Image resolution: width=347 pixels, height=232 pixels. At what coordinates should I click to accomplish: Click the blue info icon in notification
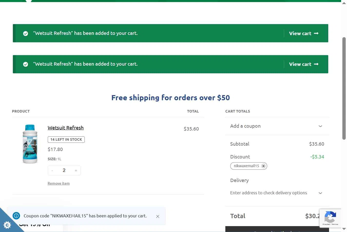click(16, 216)
